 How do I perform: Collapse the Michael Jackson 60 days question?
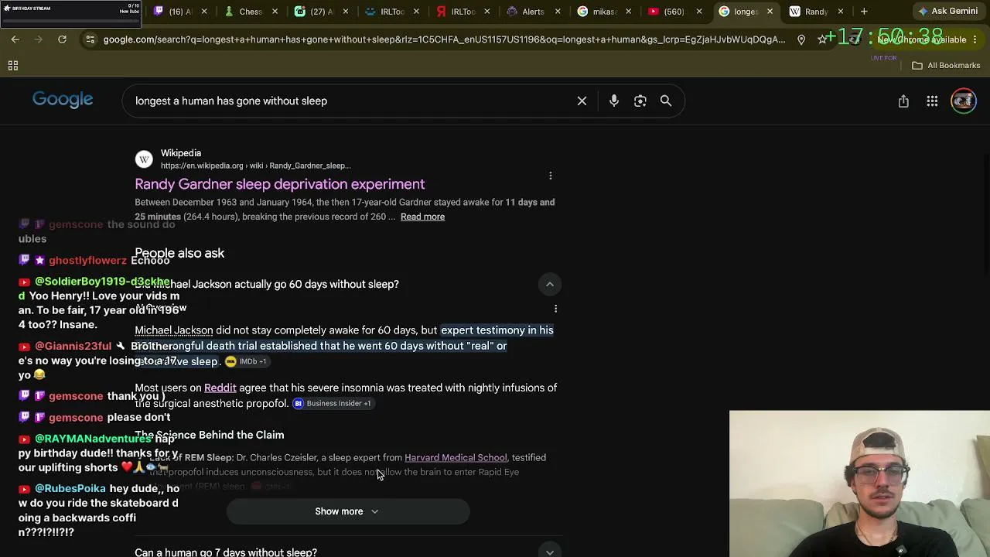[x=550, y=284]
